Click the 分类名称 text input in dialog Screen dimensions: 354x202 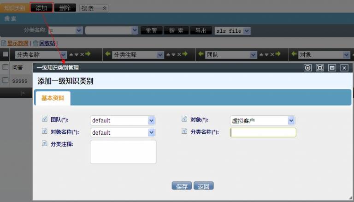pos(263,133)
